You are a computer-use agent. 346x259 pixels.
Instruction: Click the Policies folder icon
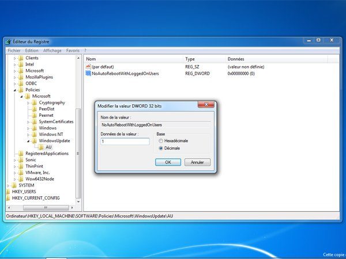21,90
